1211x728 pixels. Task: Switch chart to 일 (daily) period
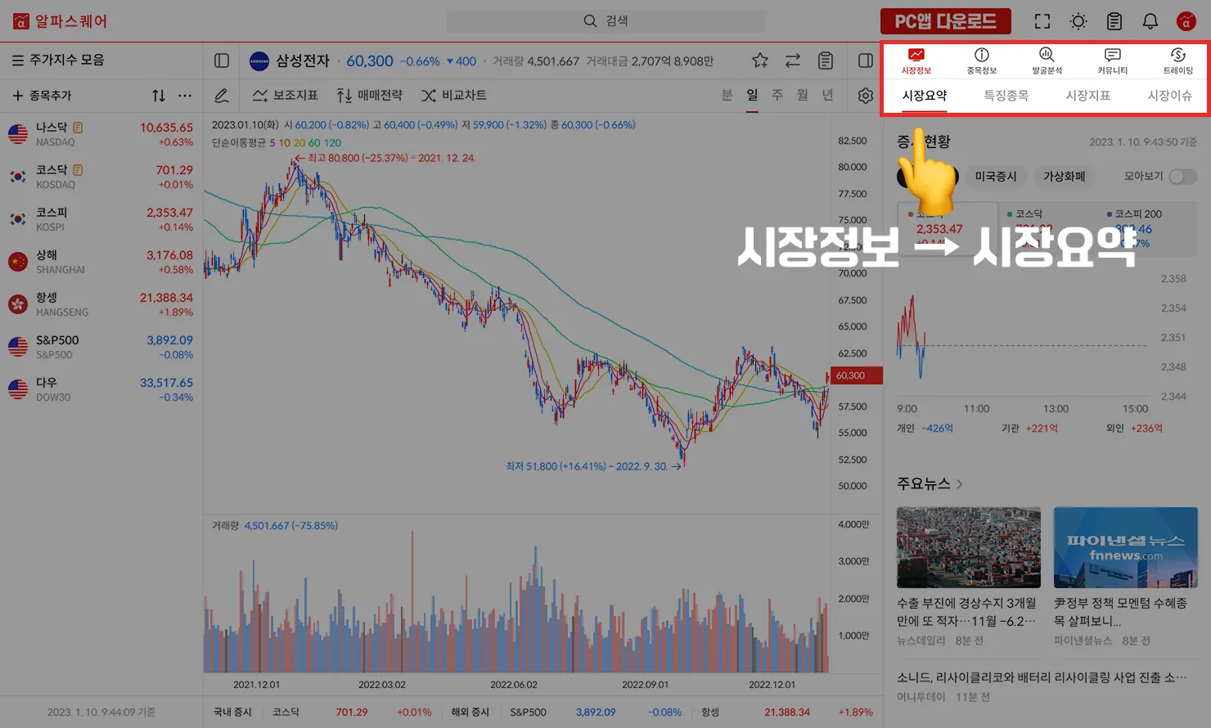[x=753, y=96]
